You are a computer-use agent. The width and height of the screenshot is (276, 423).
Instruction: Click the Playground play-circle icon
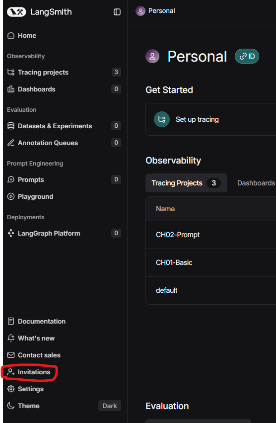11,196
